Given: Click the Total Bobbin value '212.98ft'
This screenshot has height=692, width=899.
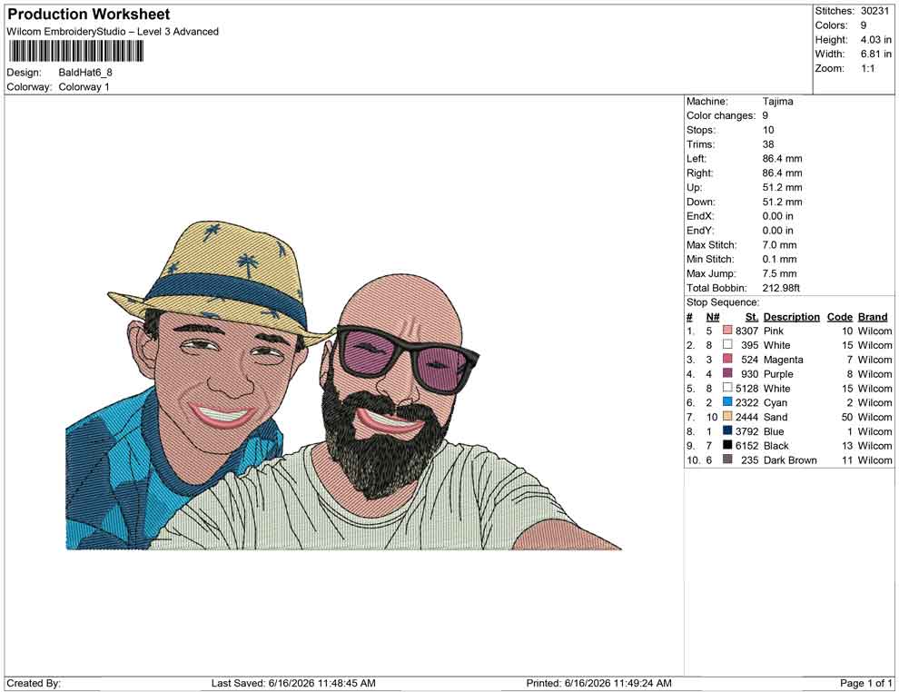Looking at the screenshot, I should point(781,288).
